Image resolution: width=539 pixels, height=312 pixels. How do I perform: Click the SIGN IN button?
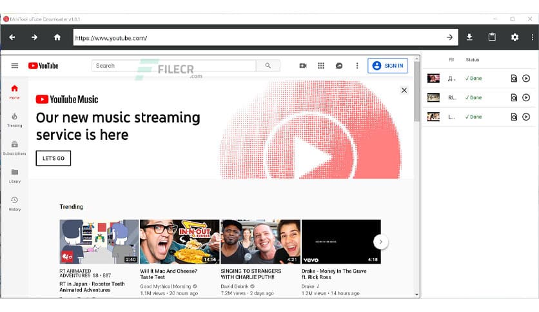pos(387,66)
